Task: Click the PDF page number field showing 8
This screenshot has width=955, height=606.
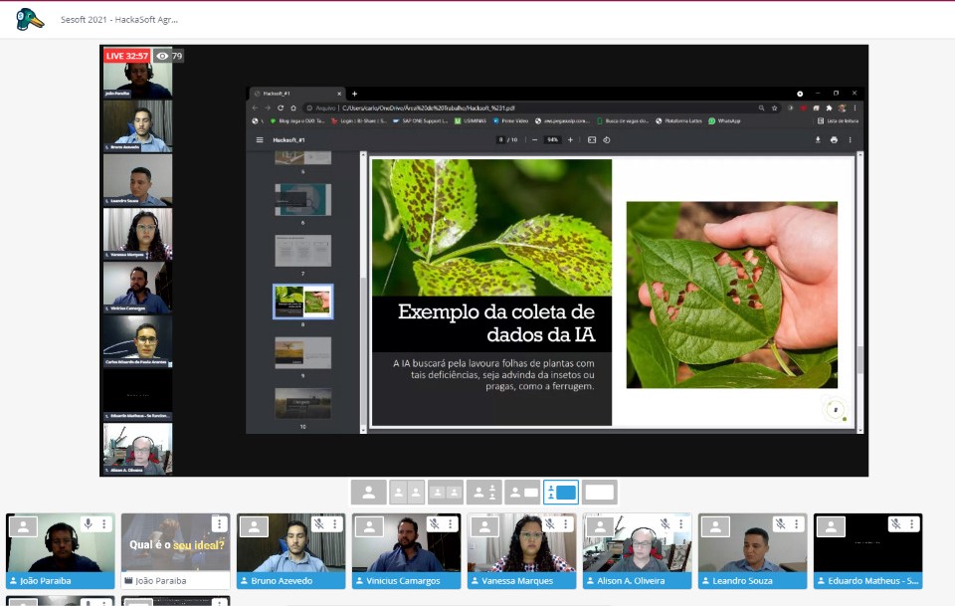Action: [x=501, y=140]
